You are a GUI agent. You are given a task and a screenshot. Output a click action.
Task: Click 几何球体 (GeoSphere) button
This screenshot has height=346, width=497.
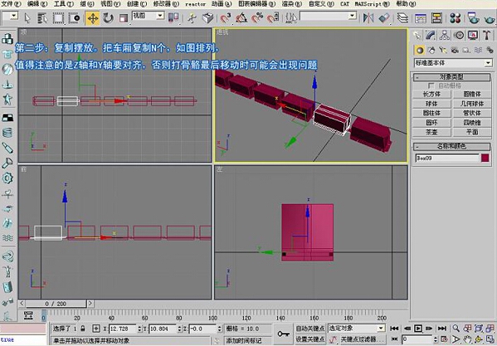tap(472, 104)
